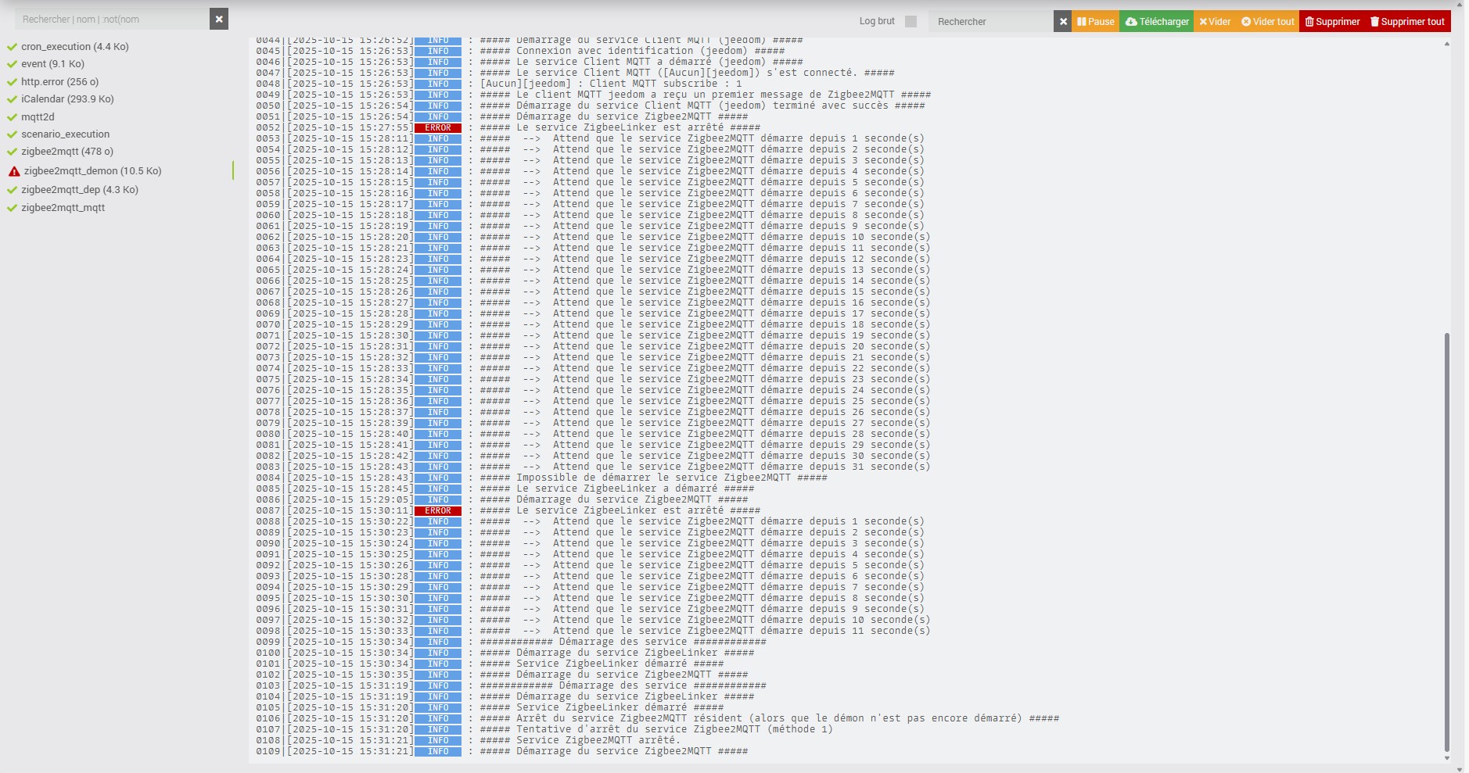Click the green check beside scenario_execution
Screen dimensions: 1469x773
[x=13, y=134]
